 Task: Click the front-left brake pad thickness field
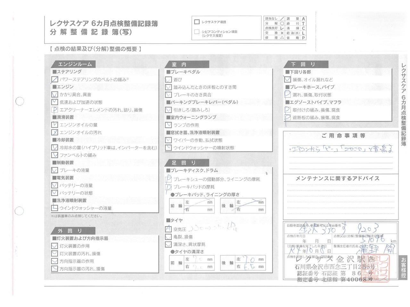click(199, 202)
